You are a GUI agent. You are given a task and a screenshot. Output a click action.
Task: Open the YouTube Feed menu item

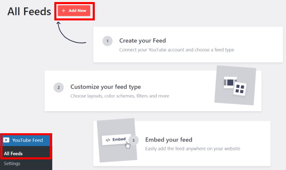coord(26,140)
